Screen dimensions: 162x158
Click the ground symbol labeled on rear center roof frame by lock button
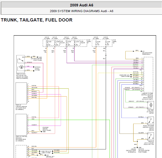pos(38,57)
